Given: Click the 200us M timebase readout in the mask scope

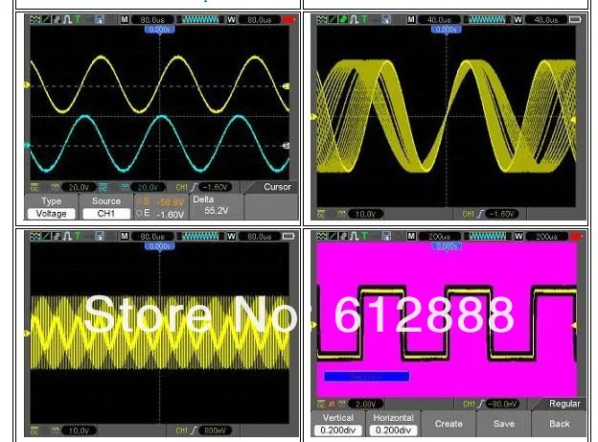Looking at the screenshot, I should (x=439, y=237).
